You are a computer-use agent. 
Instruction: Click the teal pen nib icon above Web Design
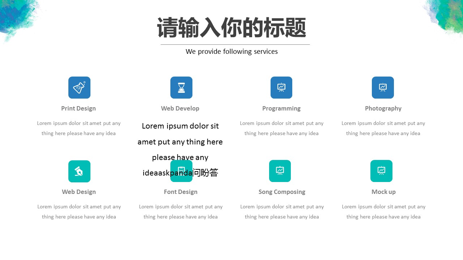[x=79, y=171]
